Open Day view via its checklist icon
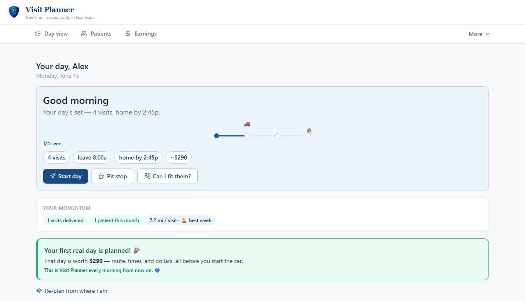The height and width of the screenshot is (301, 525). click(38, 34)
